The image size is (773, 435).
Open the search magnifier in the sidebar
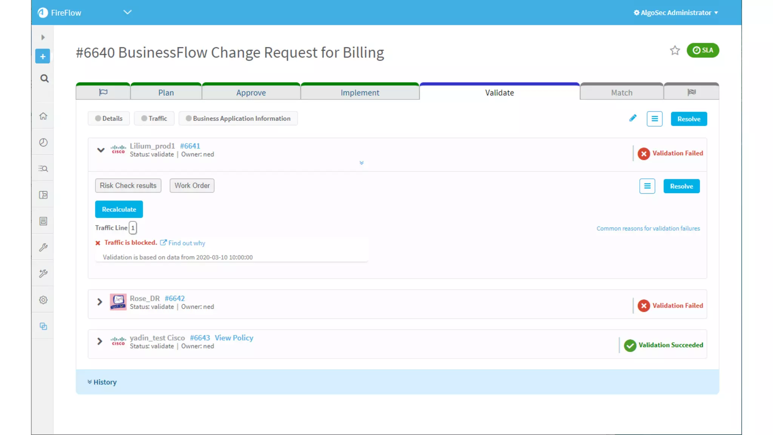click(44, 79)
